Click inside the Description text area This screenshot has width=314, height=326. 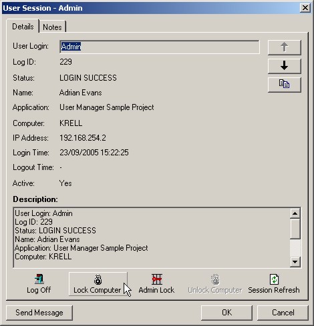[x=152, y=237]
